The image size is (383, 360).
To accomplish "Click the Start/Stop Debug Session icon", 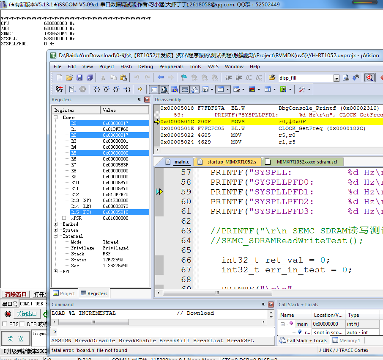I will point(369,78).
